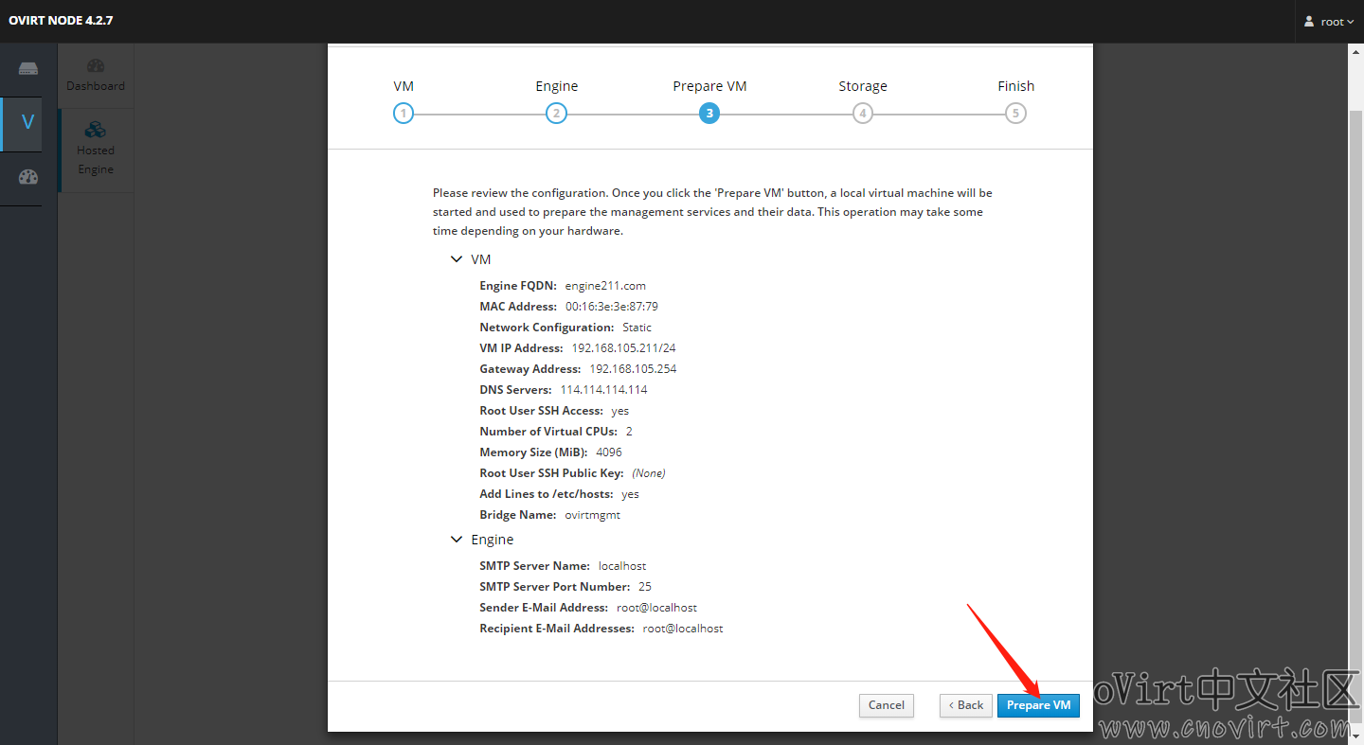The width and height of the screenshot is (1364, 745).
Task: Select wizard step 4 Storage
Action: click(x=862, y=113)
